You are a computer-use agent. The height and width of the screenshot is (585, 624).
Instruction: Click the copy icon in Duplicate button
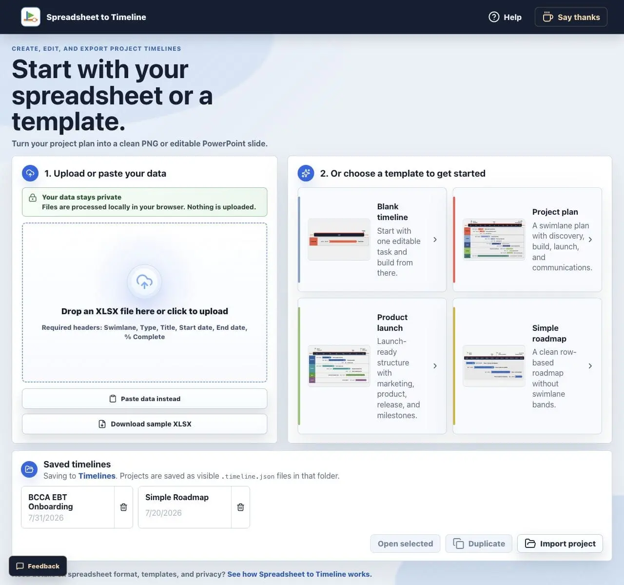point(458,544)
